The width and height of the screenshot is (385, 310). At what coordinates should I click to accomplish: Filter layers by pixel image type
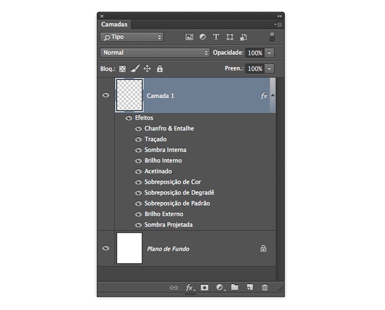pyautogui.click(x=189, y=37)
